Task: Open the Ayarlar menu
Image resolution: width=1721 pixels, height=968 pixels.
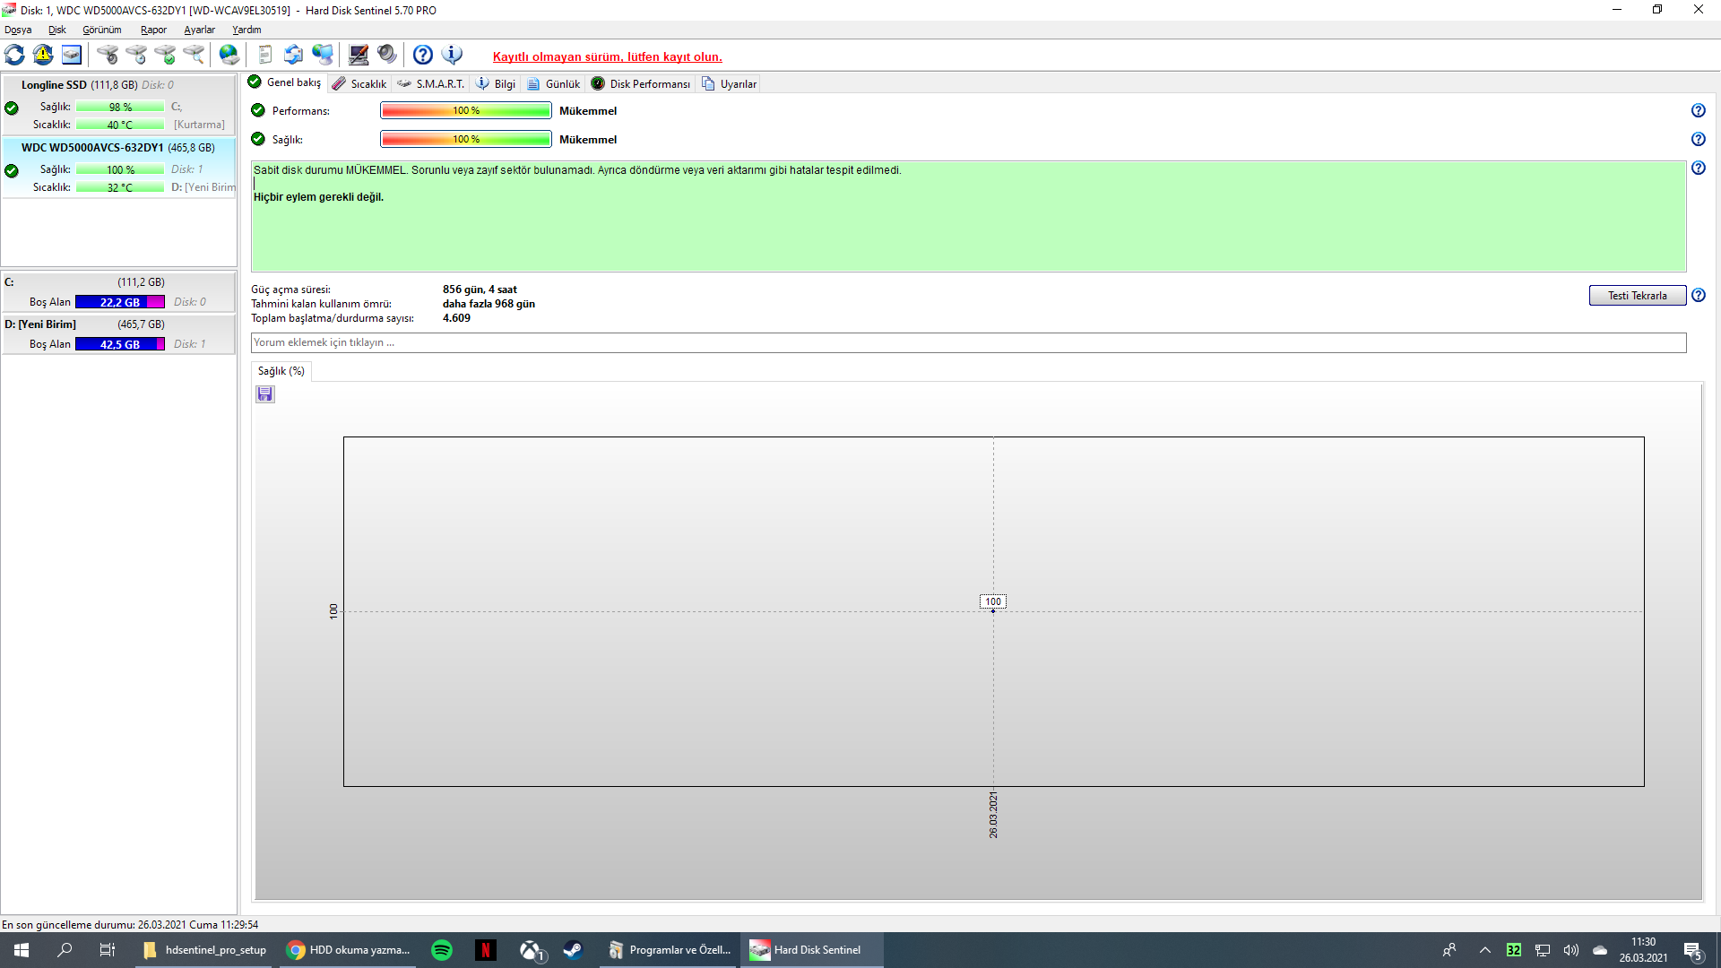Action: (199, 30)
